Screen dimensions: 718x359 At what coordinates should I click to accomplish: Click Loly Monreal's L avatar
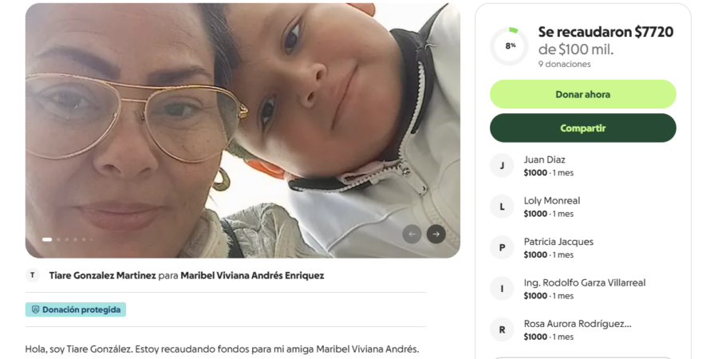[x=502, y=207]
